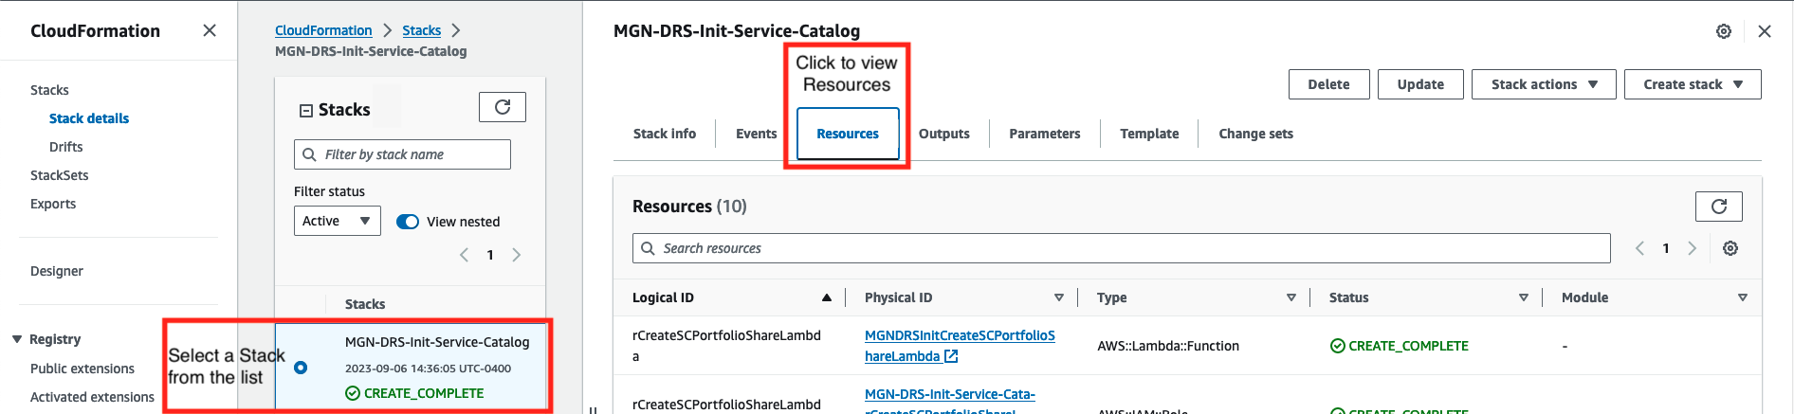The width and height of the screenshot is (1794, 414).
Task: Switch to Parameters tab
Action: (x=1045, y=134)
